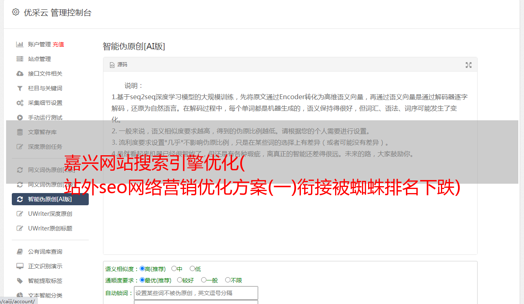The image size is (524, 304).
Task: Click the monitor icon for 正文识别演示
Action: click(20, 266)
